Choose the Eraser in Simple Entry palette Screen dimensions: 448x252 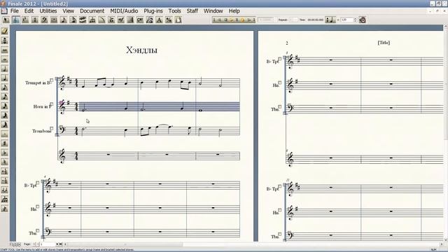pyautogui.click(x=5, y=31)
